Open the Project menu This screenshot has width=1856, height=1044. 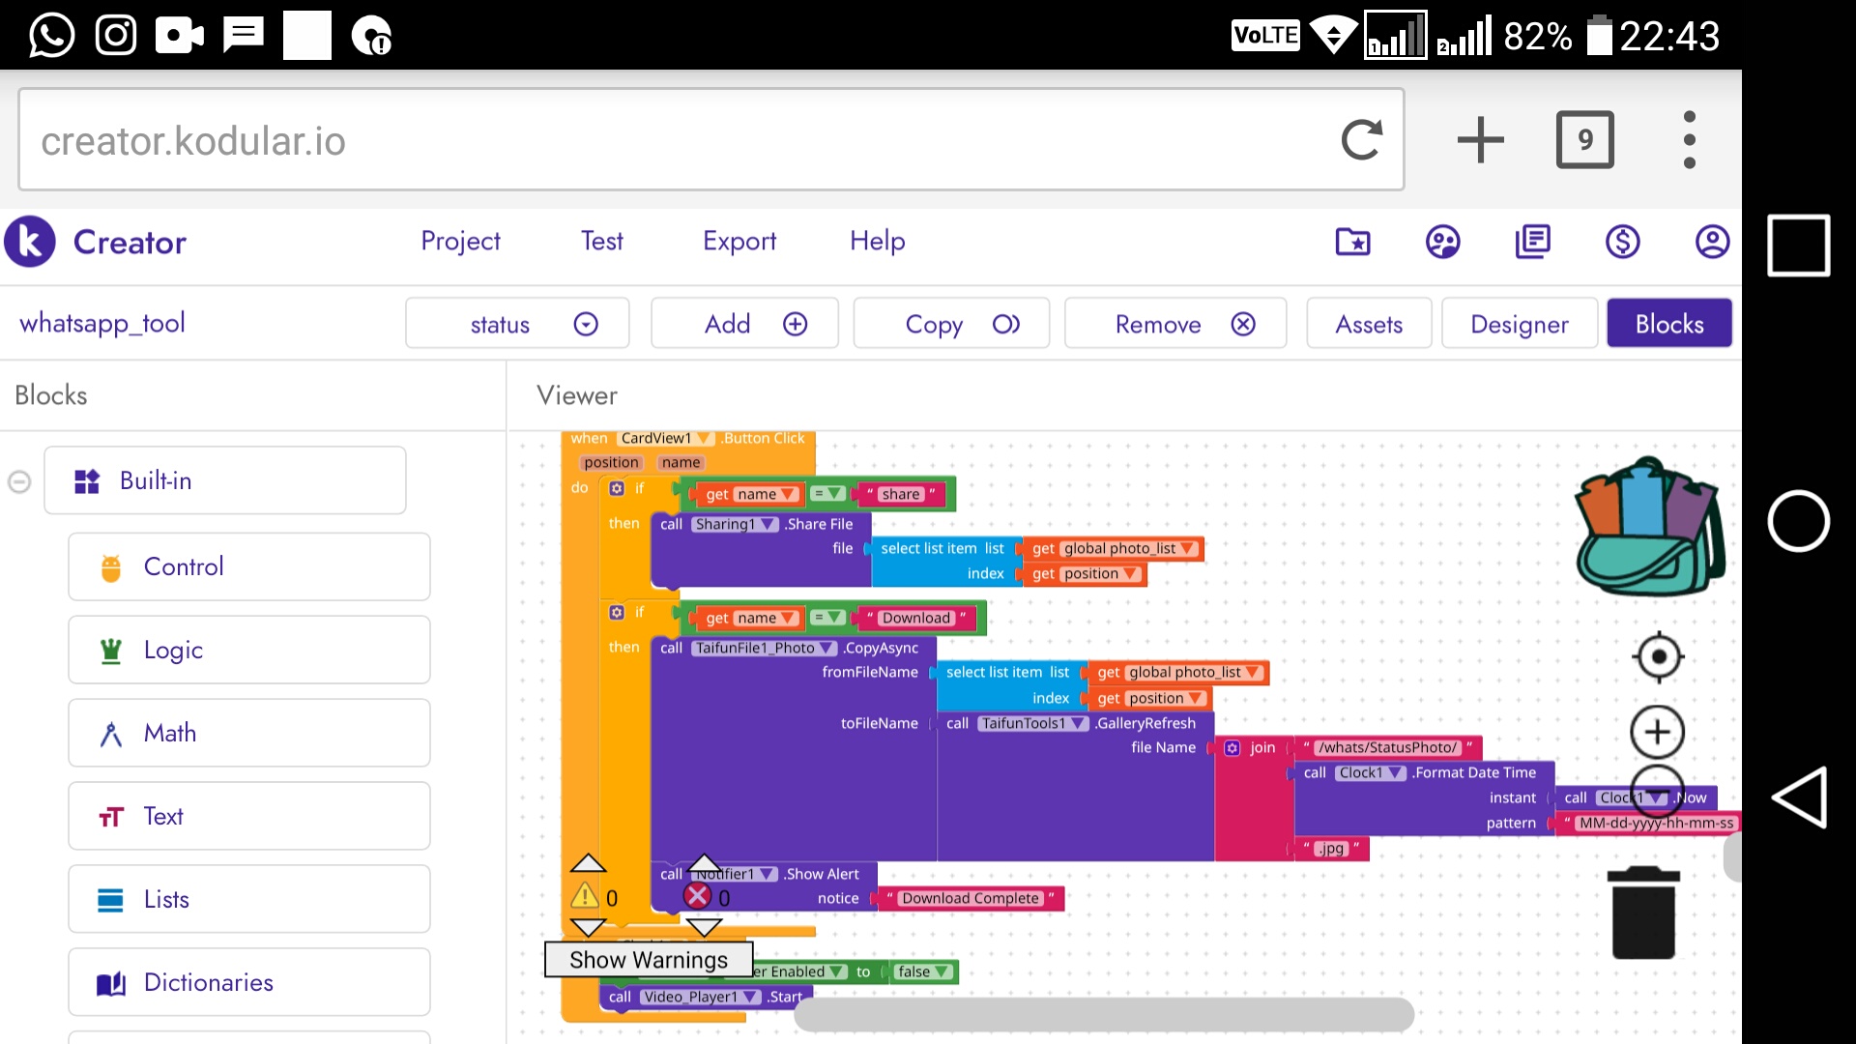[460, 242]
